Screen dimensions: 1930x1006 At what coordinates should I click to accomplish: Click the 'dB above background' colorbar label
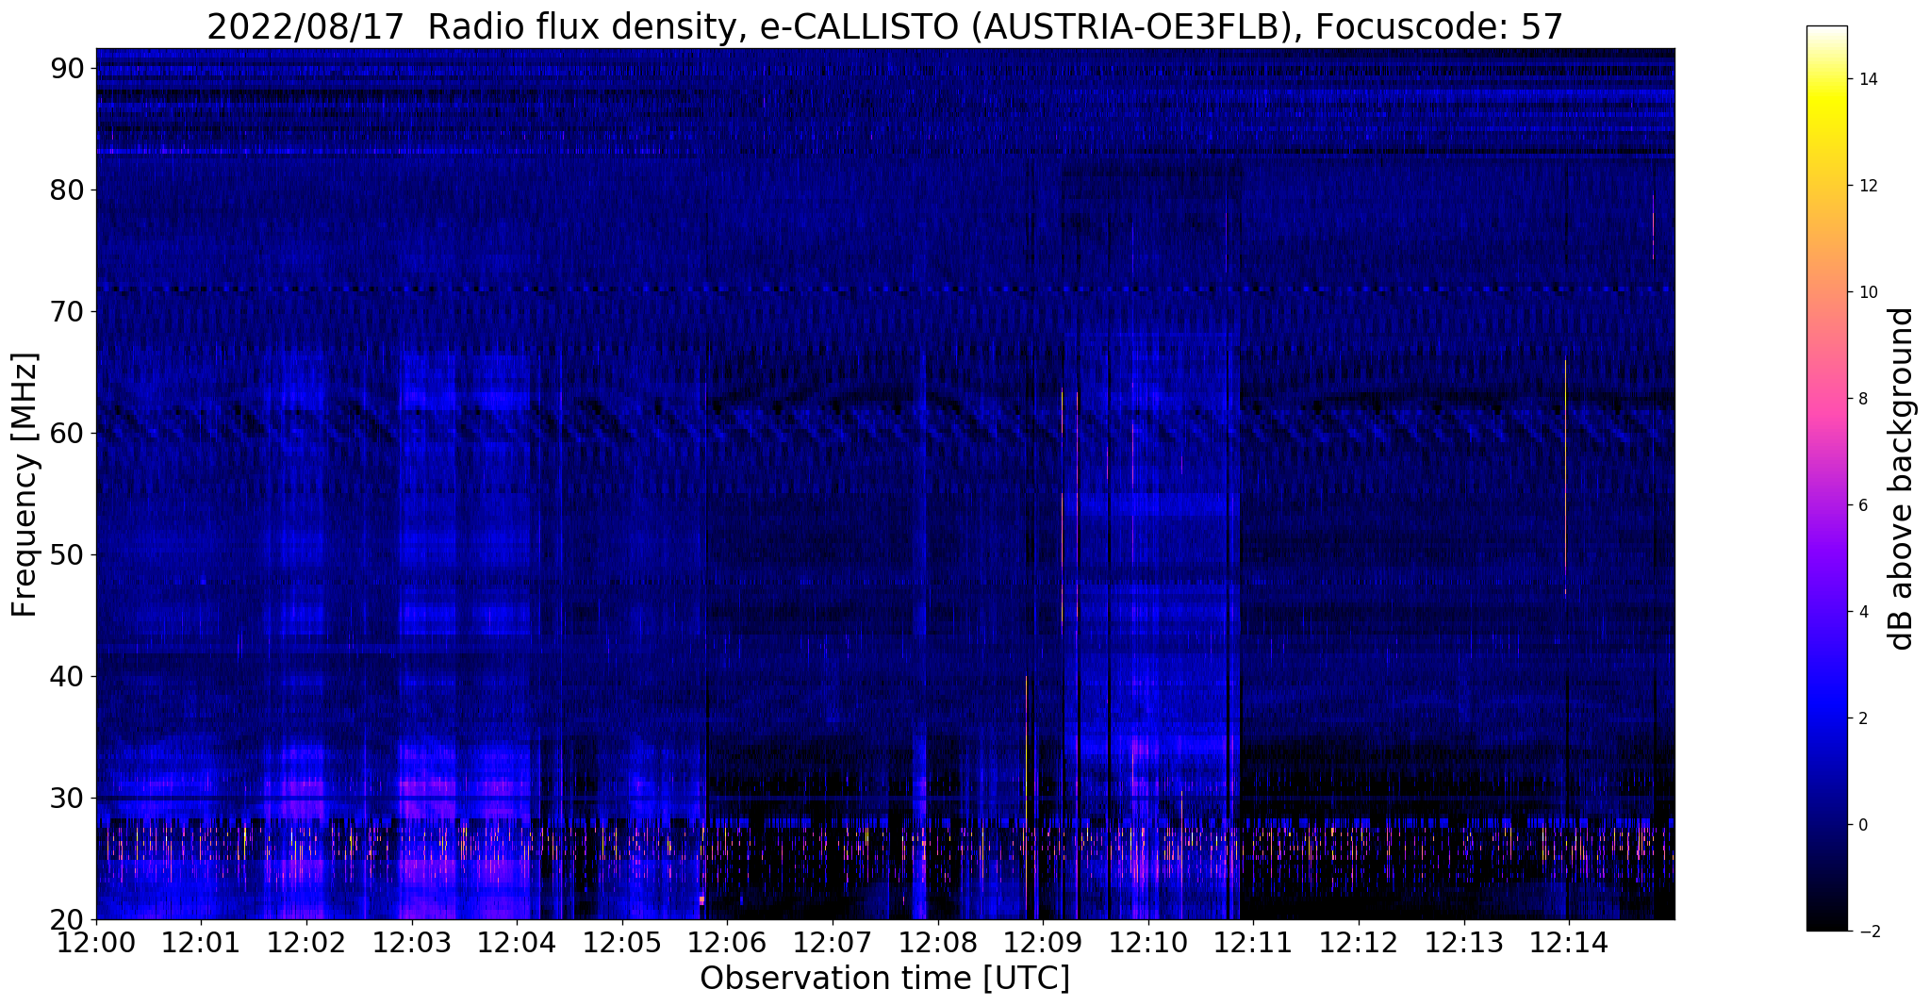pos(1902,479)
